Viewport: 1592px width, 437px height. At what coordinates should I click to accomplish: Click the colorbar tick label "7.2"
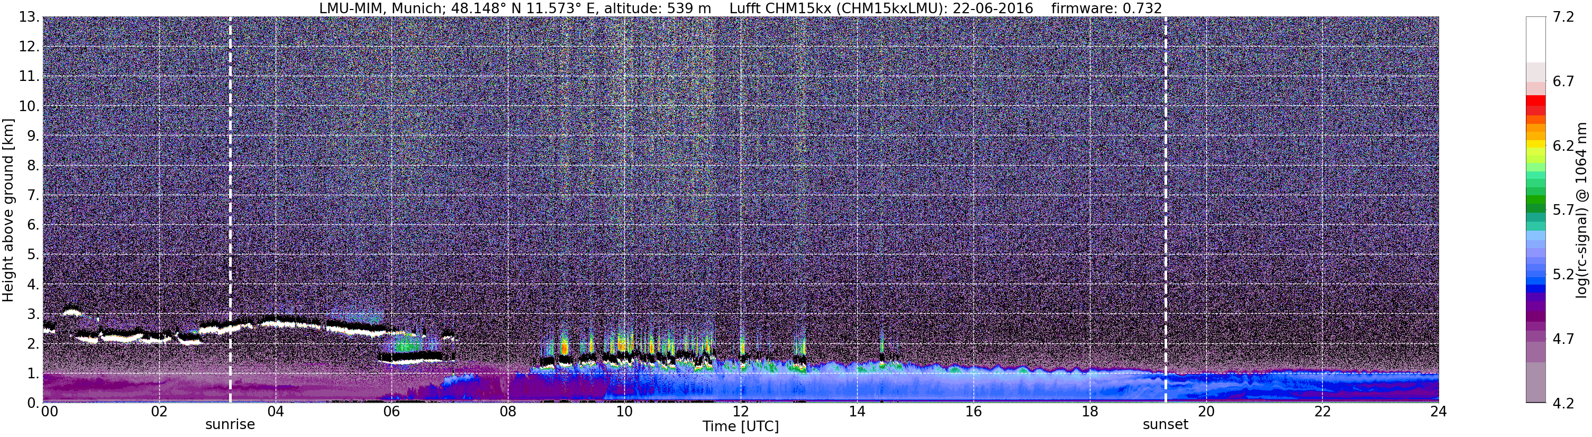pos(1563,17)
